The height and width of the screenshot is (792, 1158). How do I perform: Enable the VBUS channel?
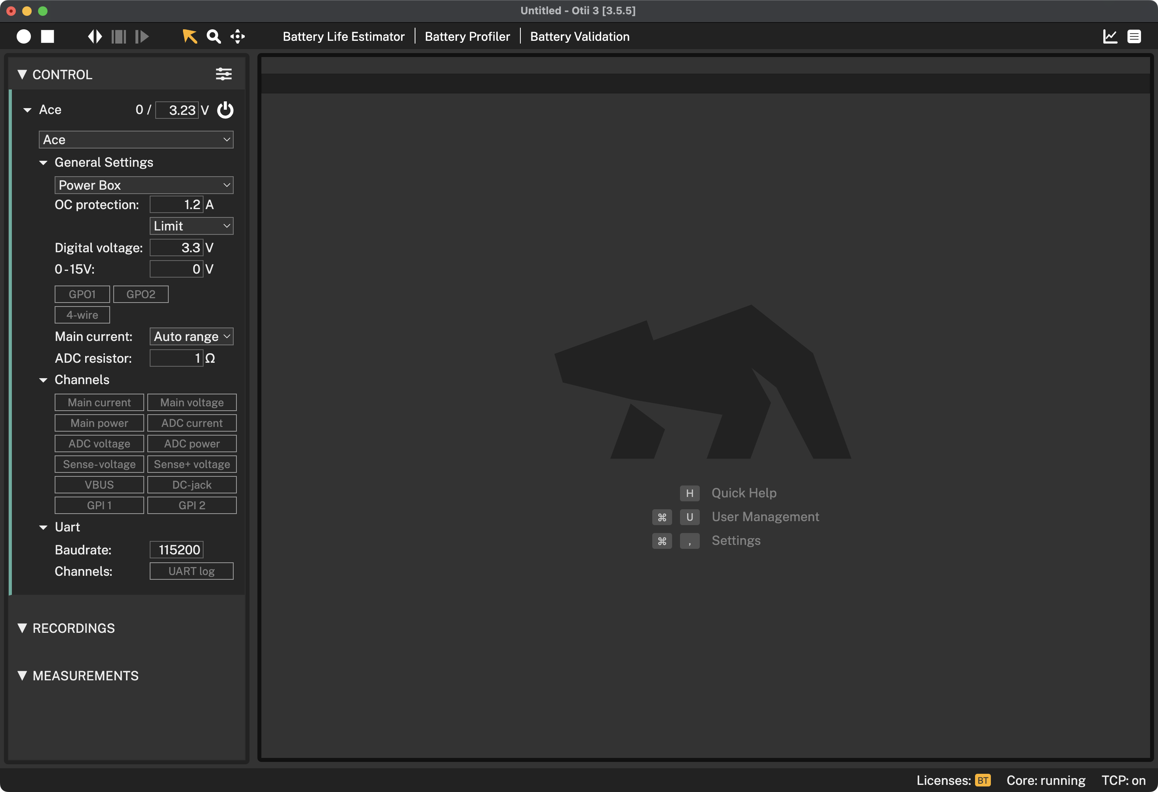pos(99,485)
